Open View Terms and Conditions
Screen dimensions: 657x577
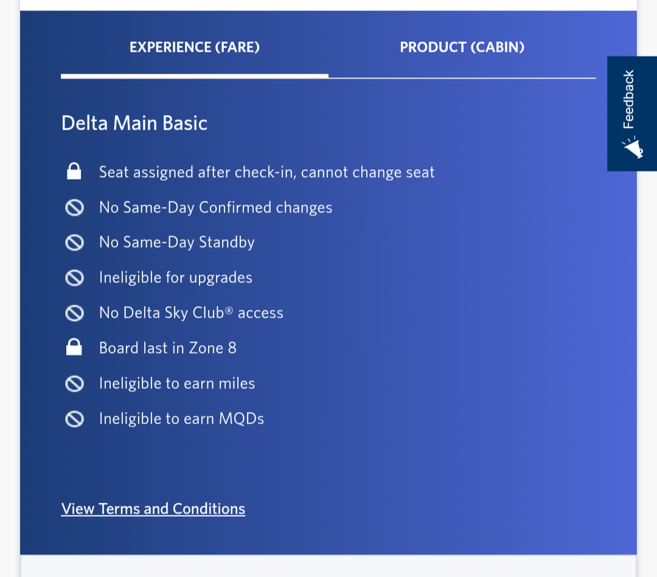(153, 509)
